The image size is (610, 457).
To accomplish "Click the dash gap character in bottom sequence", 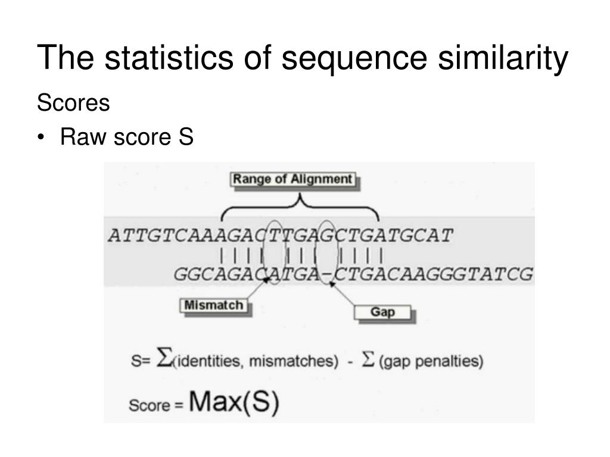I will point(328,275).
